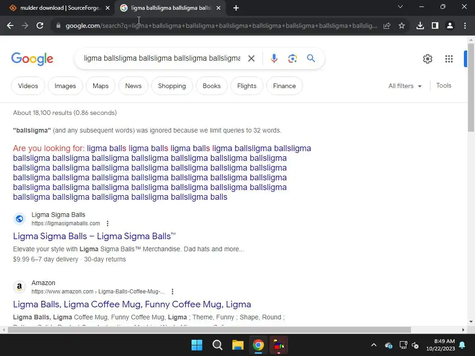Switch to News results

point(133,86)
